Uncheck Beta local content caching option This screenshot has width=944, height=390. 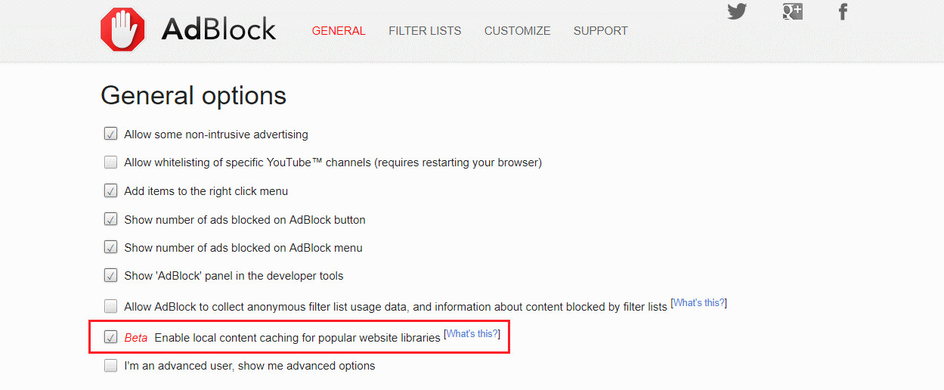(x=111, y=337)
